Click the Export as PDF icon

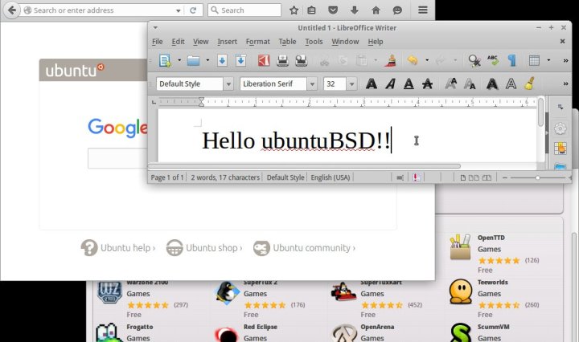(x=263, y=60)
